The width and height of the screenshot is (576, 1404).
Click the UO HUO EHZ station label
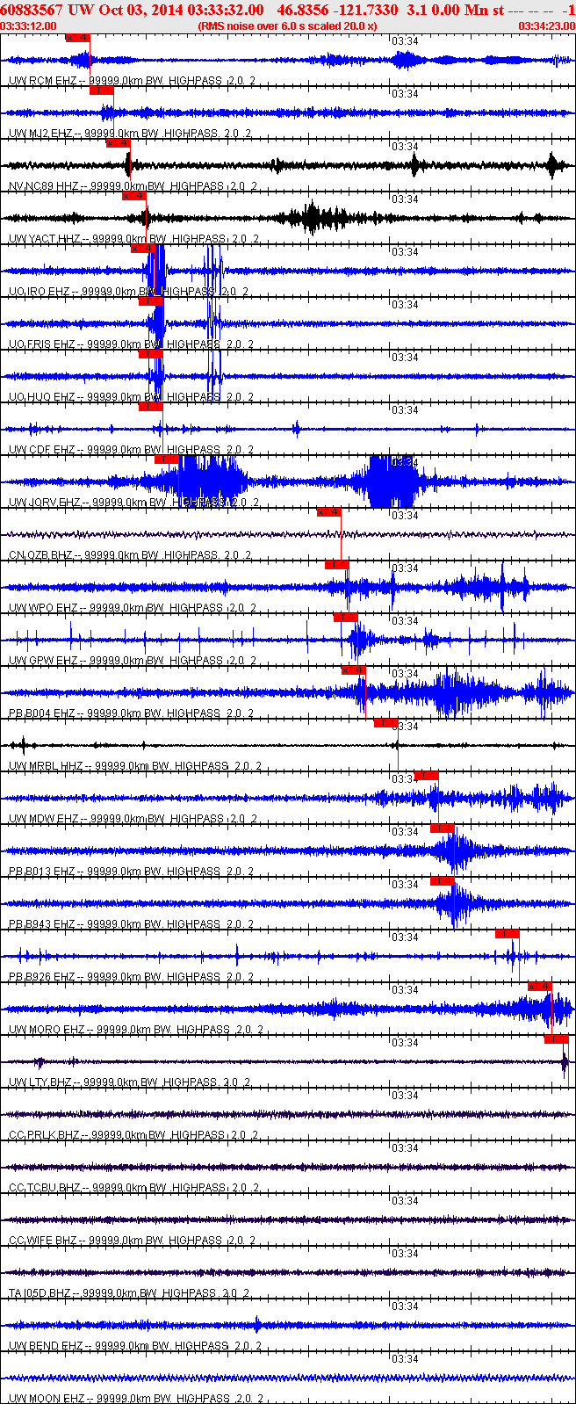point(131,397)
